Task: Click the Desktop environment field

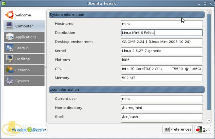Action: (x=162, y=42)
